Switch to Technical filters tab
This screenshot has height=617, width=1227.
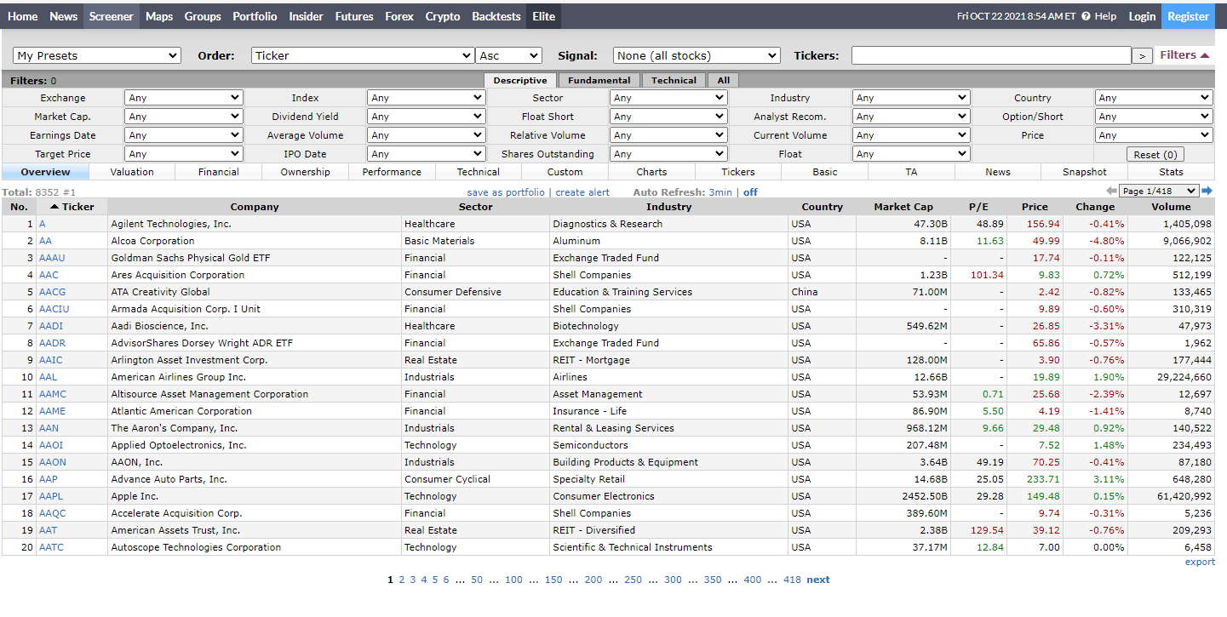click(x=674, y=80)
